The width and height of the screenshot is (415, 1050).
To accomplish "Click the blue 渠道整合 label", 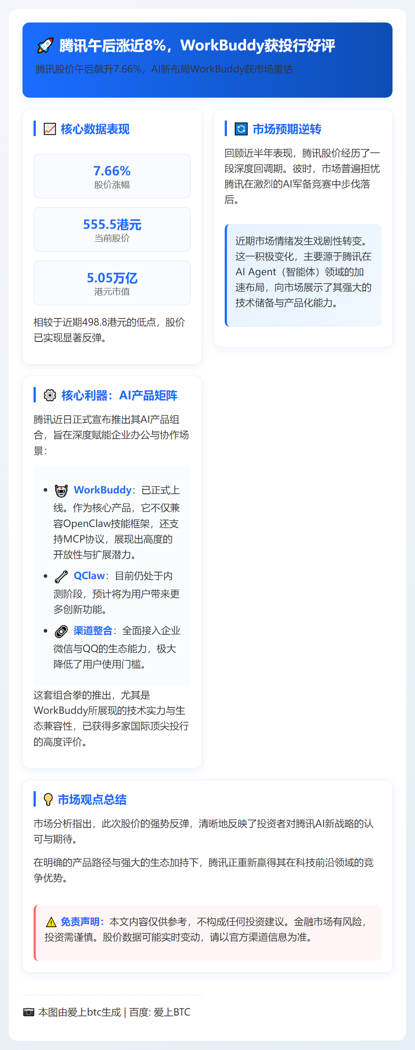I will point(93,630).
